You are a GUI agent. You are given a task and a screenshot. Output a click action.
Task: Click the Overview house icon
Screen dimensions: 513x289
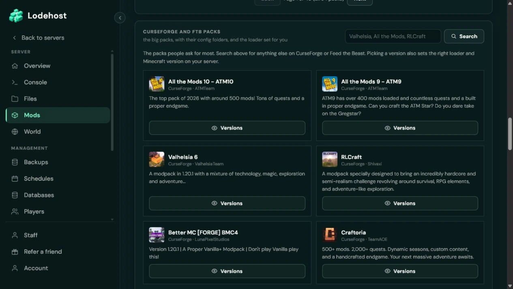pos(15,66)
